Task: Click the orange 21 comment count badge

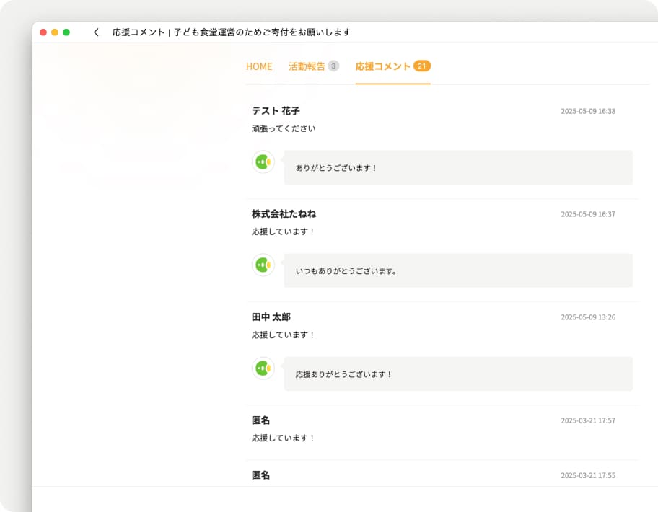Action: coord(422,66)
